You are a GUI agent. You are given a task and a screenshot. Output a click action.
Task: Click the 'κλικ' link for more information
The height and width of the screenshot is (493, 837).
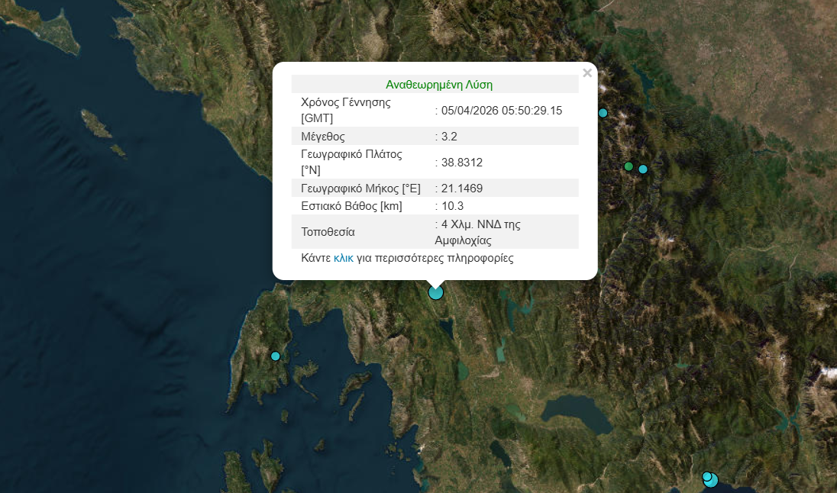click(343, 258)
